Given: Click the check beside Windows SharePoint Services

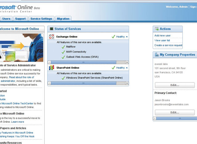Looking at the screenshot, I should [x=63, y=78].
